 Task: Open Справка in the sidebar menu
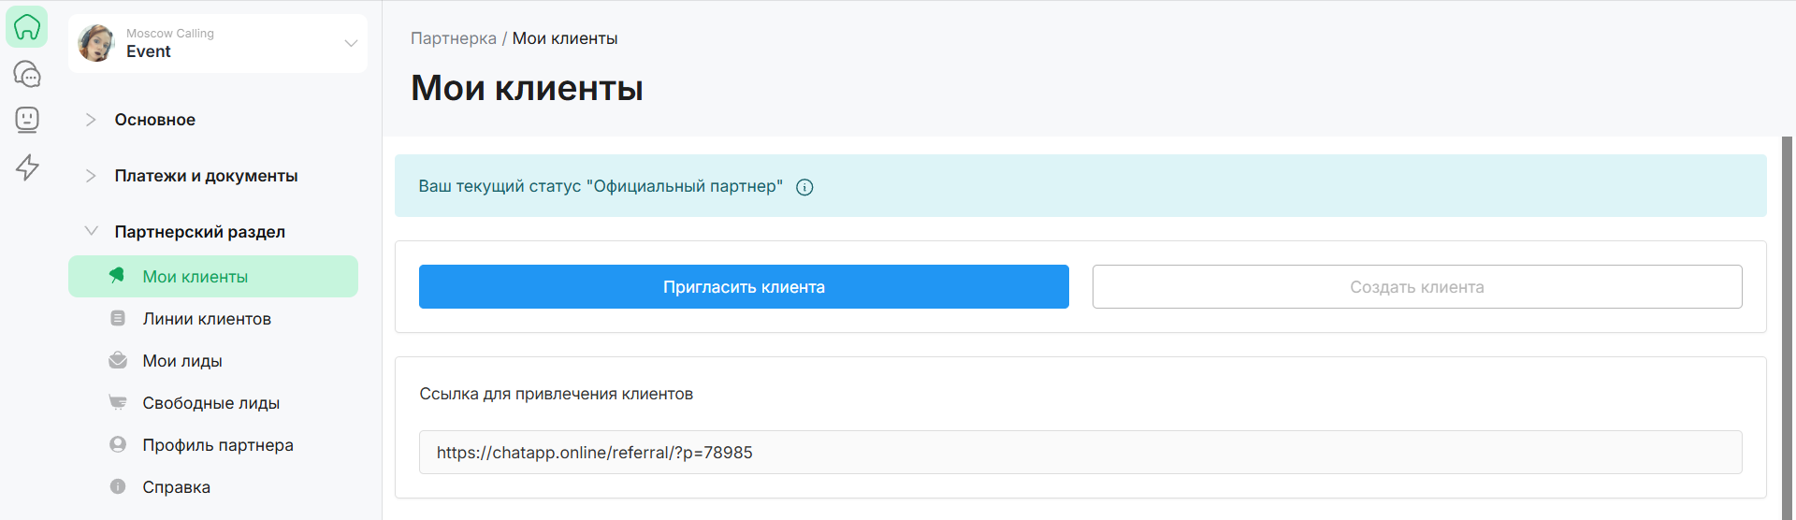pyautogui.click(x=176, y=487)
